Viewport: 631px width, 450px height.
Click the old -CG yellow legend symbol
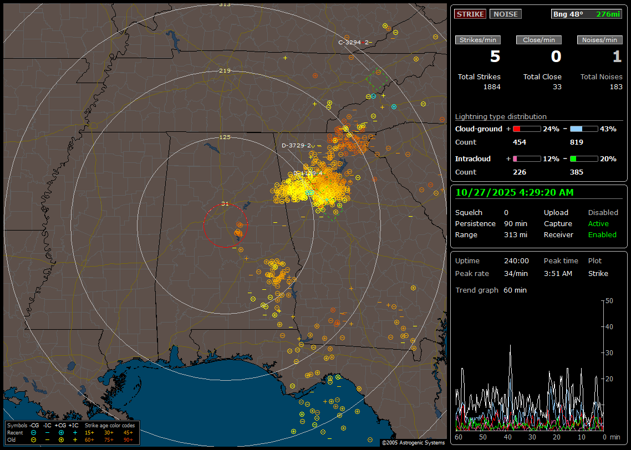34,439
